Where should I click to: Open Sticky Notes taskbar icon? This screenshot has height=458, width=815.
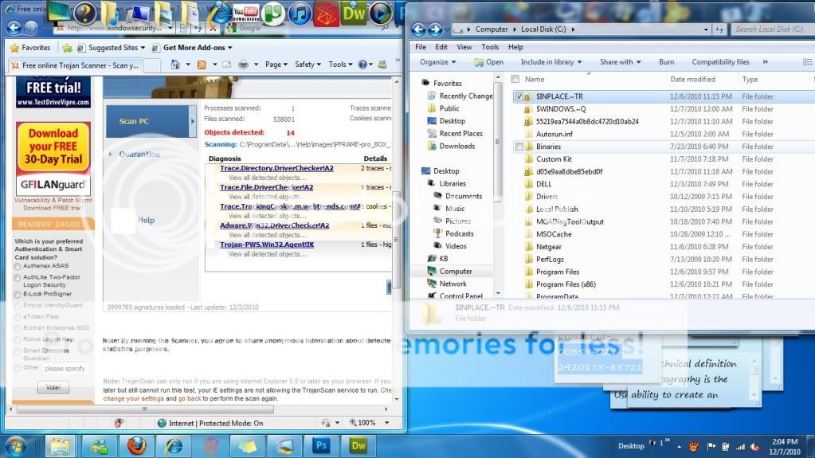point(248,445)
